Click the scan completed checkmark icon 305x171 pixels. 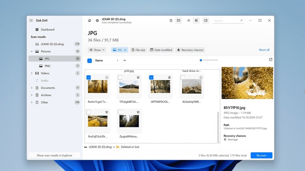coord(97,20)
